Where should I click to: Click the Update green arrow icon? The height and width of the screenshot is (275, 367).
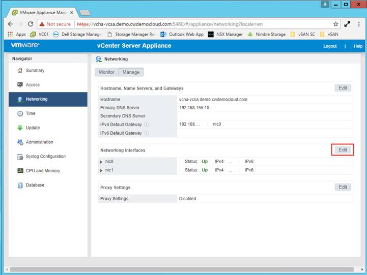pos(20,128)
